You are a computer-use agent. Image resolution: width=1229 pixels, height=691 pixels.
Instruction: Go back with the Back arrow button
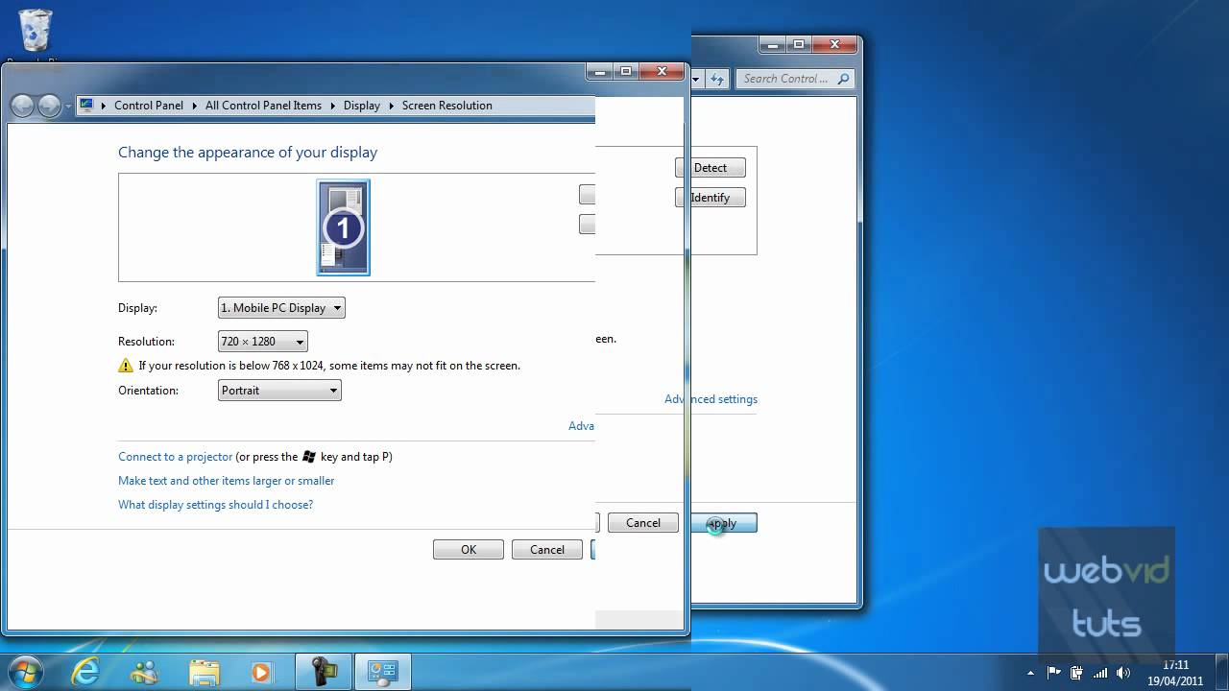[22, 106]
